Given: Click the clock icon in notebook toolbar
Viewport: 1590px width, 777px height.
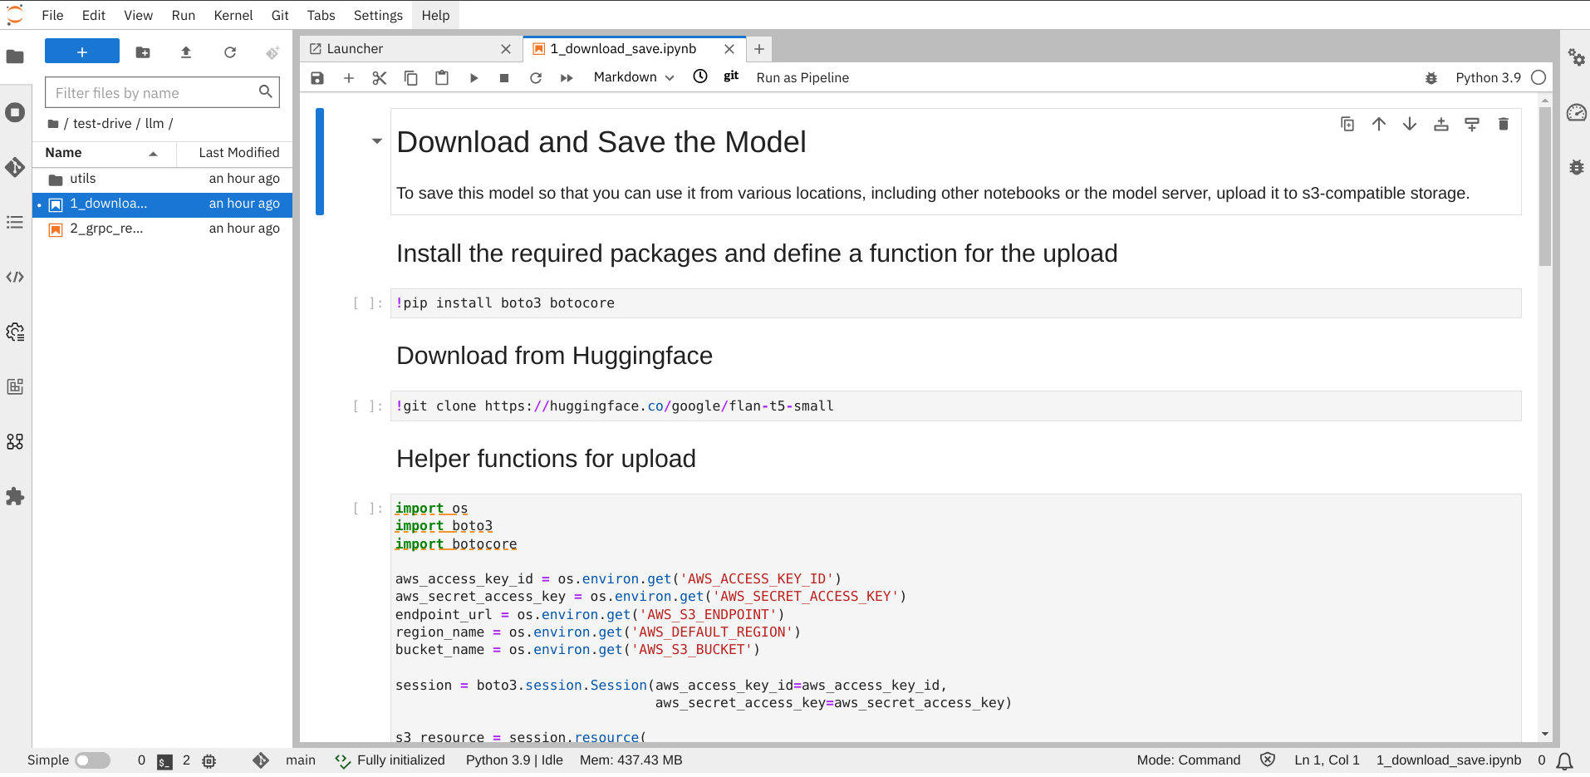Looking at the screenshot, I should pos(700,76).
